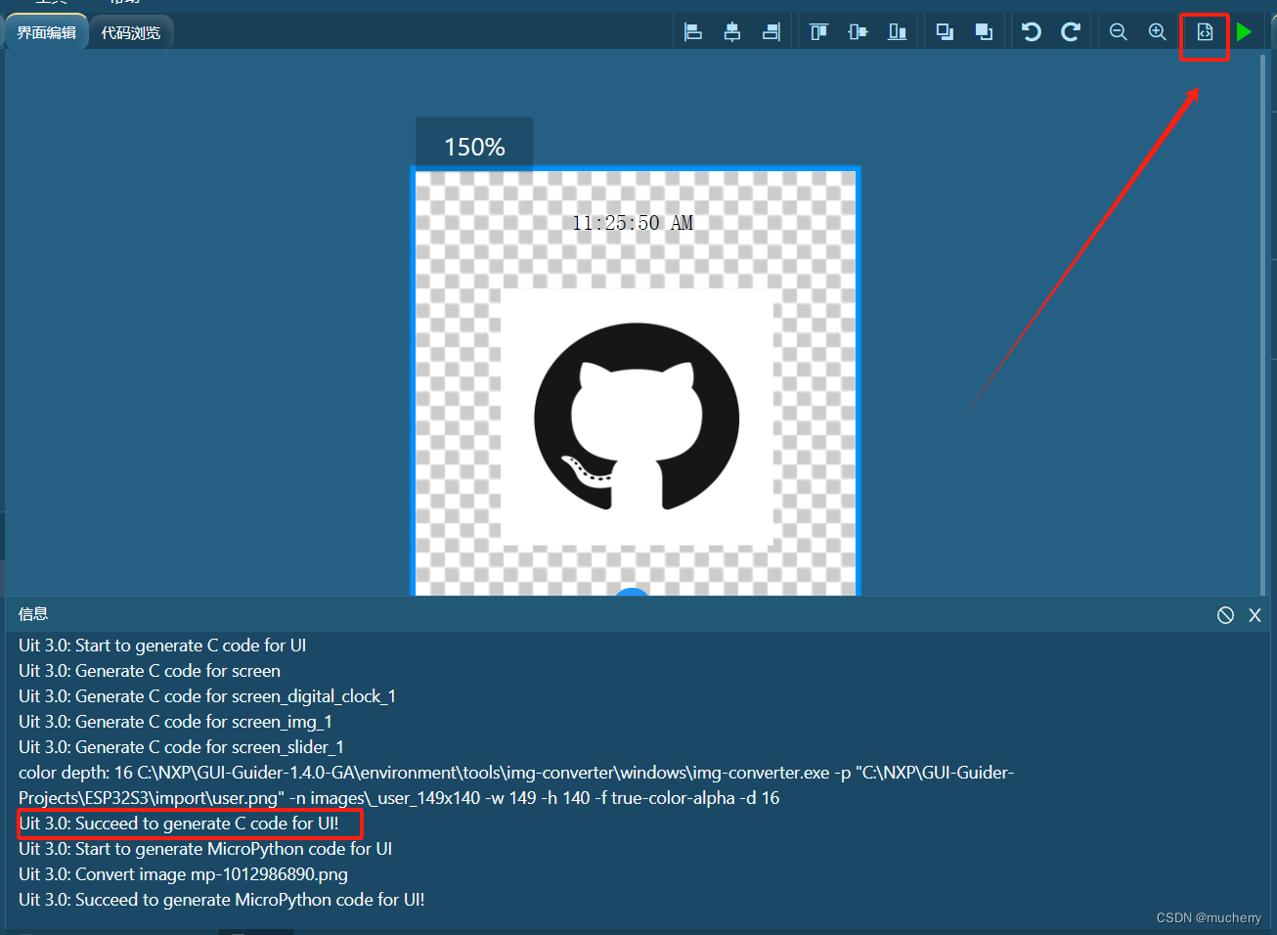1277x935 pixels.
Task: Open the 代码浏览 tab
Action: [131, 33]
